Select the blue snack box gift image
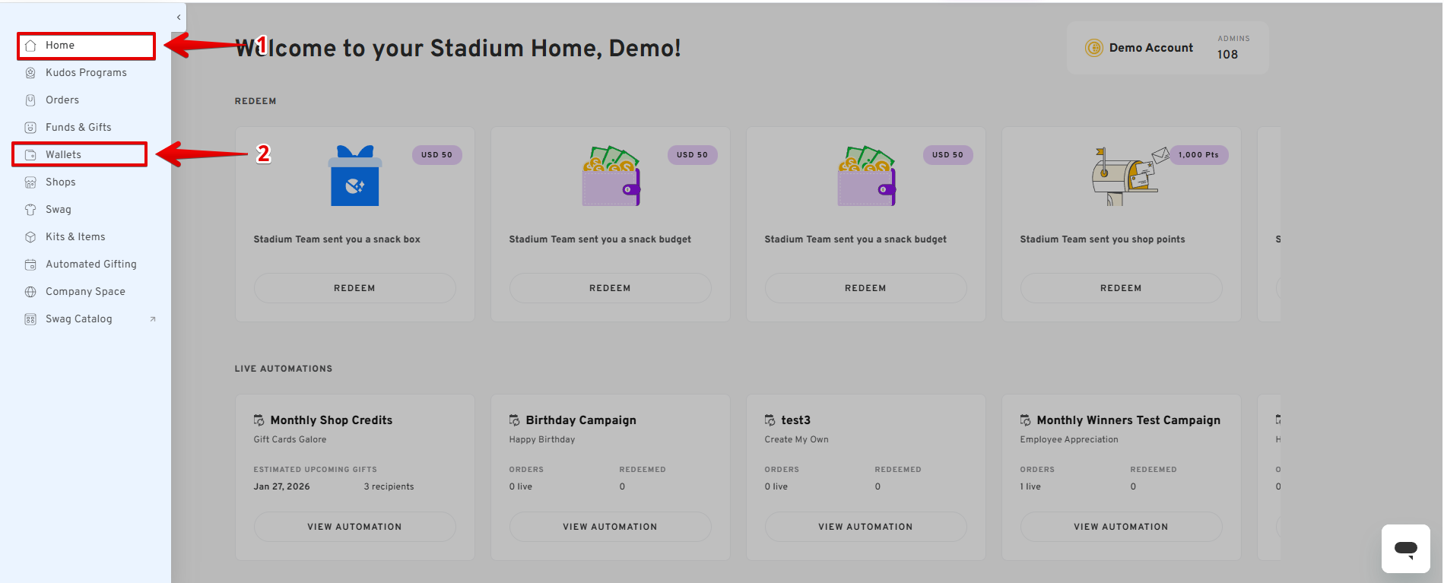 (354, 176)
